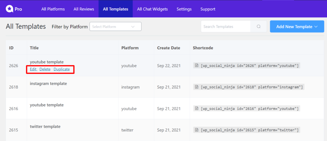Copy shortcode icon for template 2616
The image size is (327, 141).
(196, 108)
